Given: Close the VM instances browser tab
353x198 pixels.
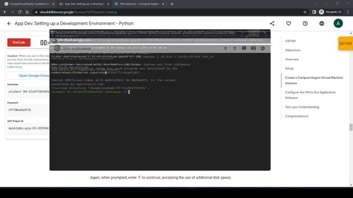Looking at the screenshot, I should click(163, 4).
